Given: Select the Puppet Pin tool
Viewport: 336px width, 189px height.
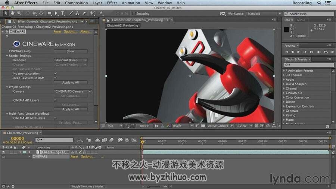Looking at the screenshot, I should [101, 13].
